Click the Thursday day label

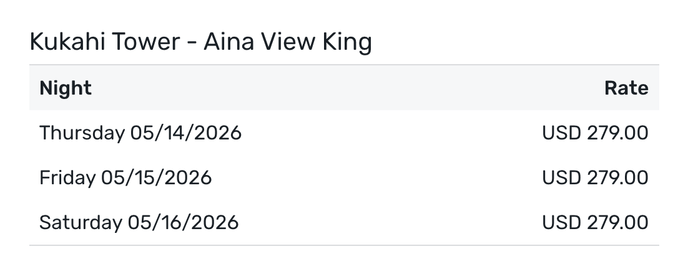pyautogui.click(x=82, y=133)
